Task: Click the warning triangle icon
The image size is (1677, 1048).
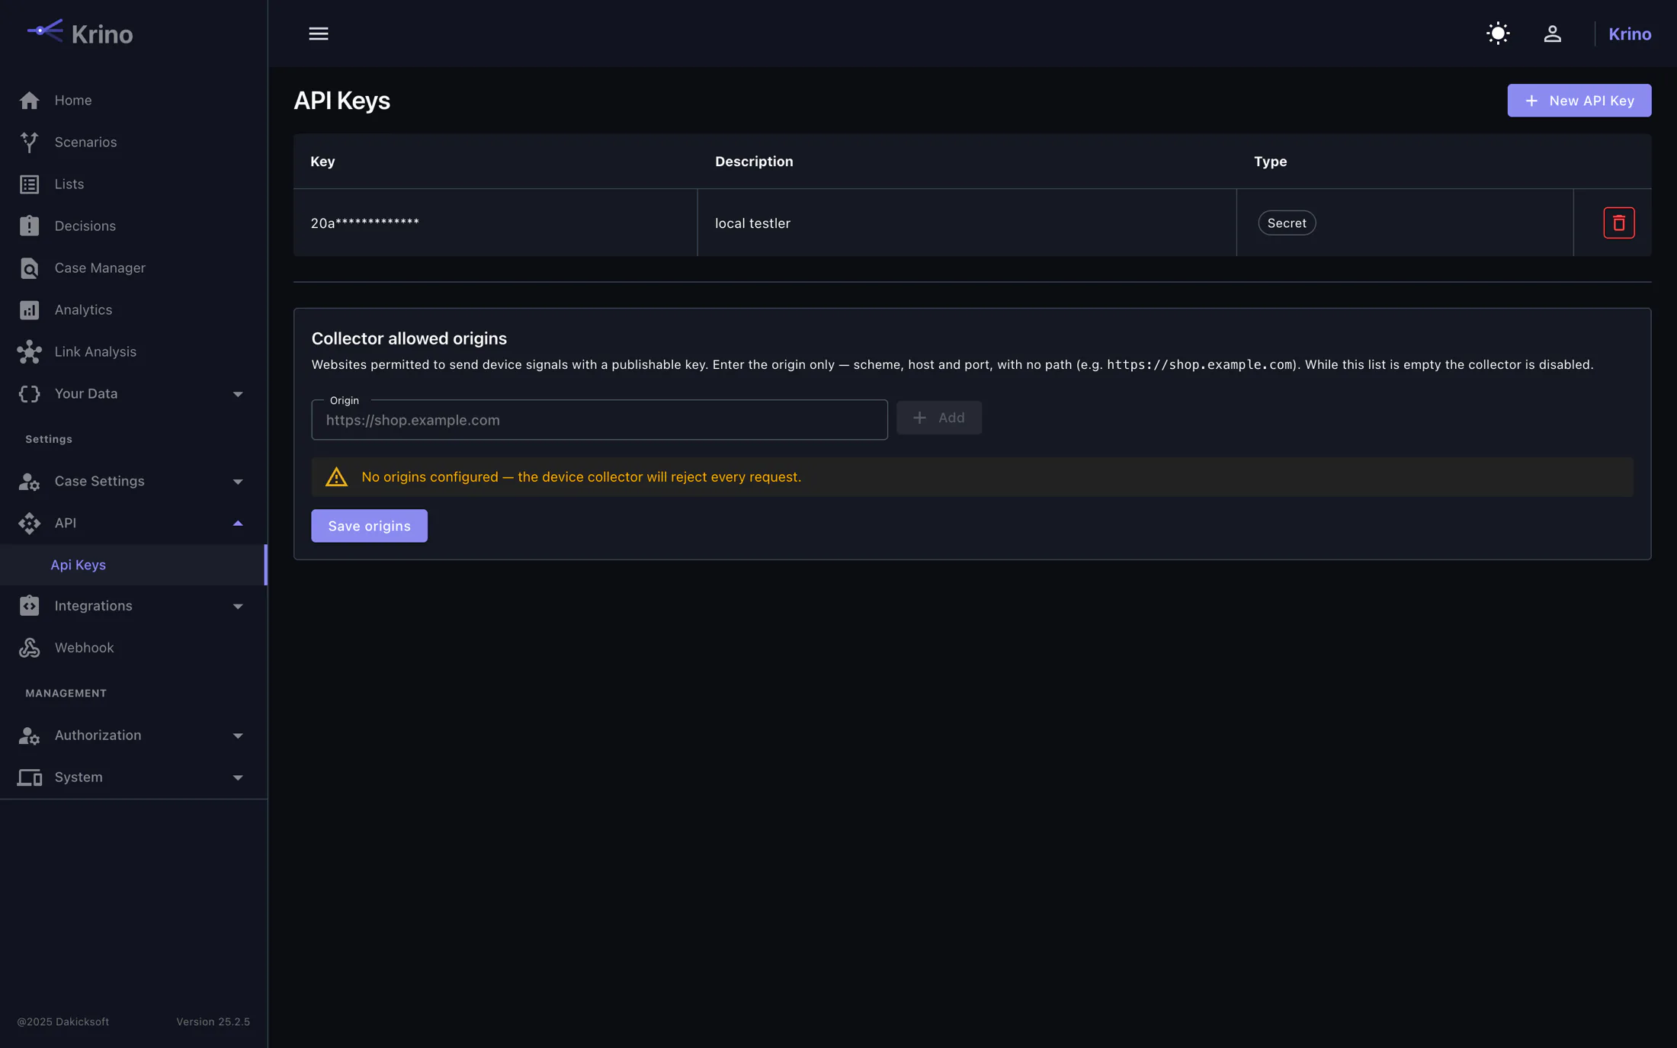Action: pos(336,477)
